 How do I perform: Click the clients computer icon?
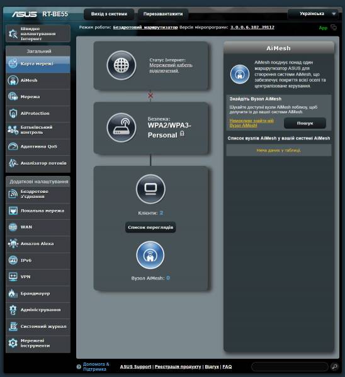(x=151, y=189)
